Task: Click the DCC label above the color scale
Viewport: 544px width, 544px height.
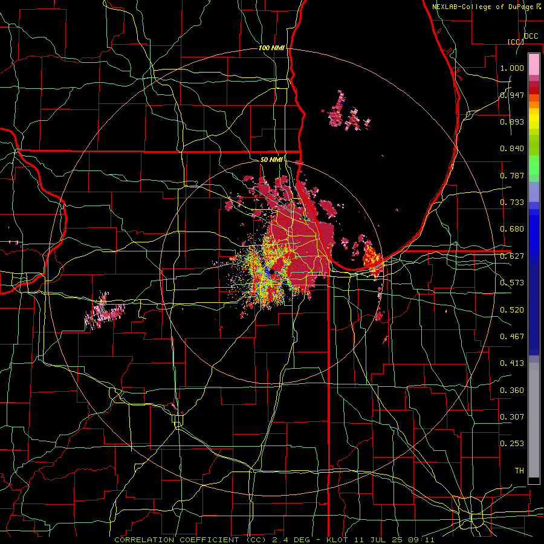Action: pos(531,36)
